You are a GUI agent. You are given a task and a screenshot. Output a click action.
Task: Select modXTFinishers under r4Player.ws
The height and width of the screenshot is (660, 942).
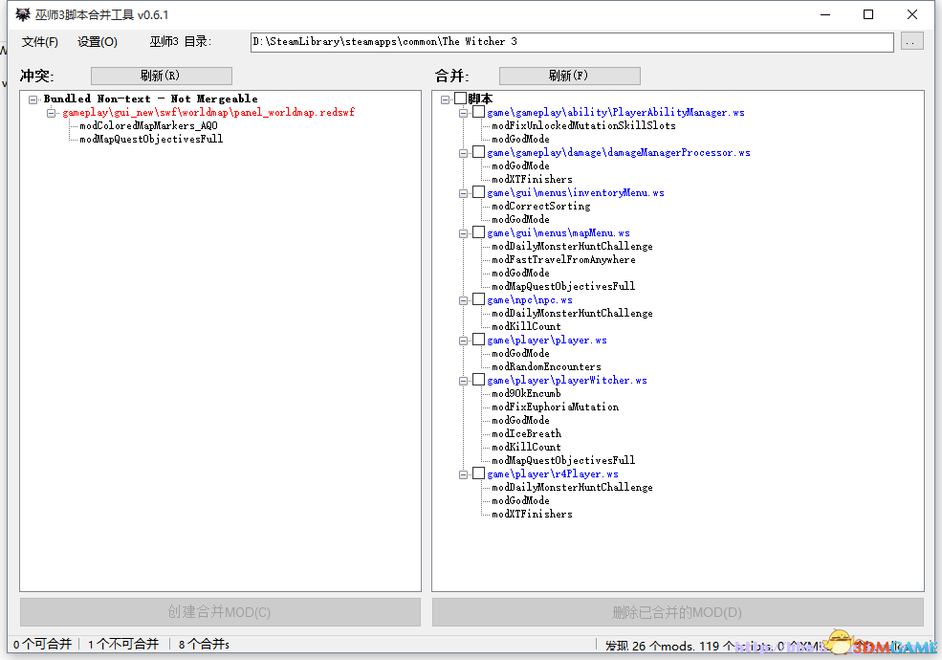(533, 514)
